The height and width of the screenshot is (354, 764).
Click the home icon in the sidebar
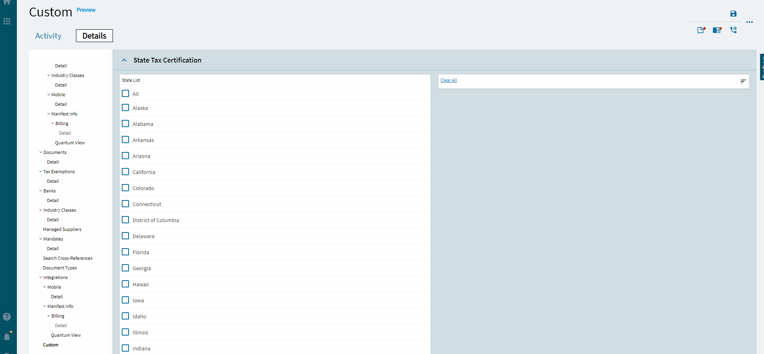(7, 2)
